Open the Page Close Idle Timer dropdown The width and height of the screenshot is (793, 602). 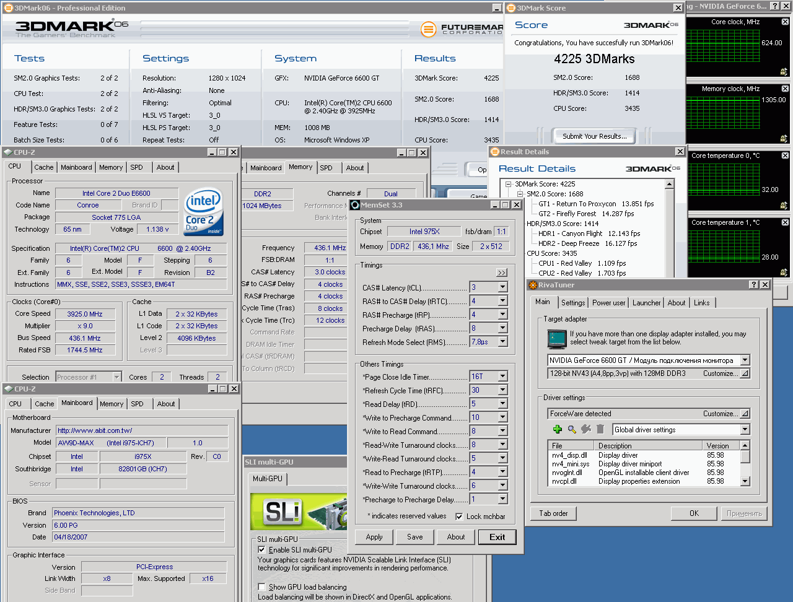502,377
